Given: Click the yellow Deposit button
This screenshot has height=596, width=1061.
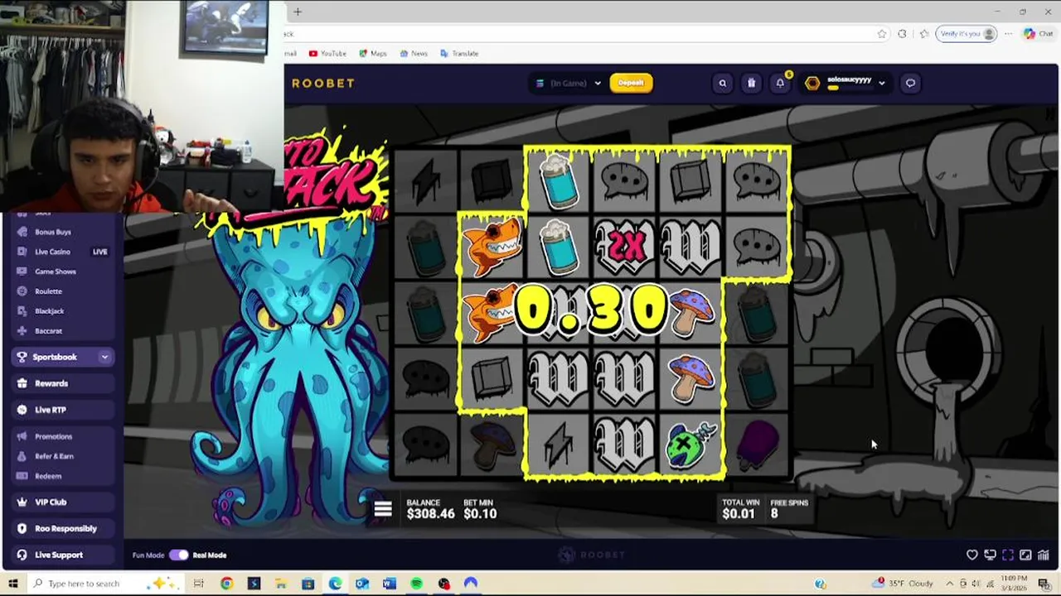Looking at the screenshot, I should pyautogui.click(x=631, y=83).
